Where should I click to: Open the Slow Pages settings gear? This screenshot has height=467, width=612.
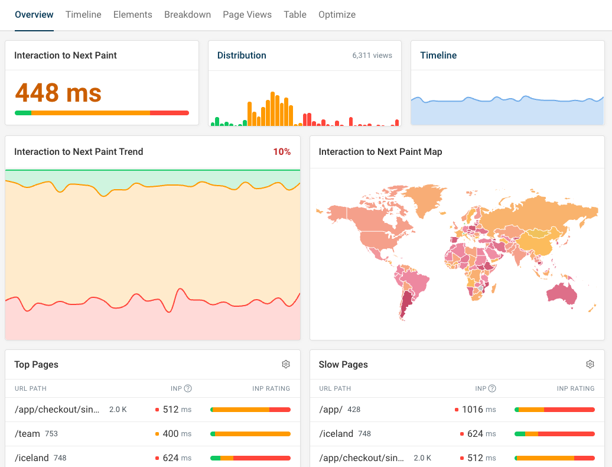click(x=590, y=365)
